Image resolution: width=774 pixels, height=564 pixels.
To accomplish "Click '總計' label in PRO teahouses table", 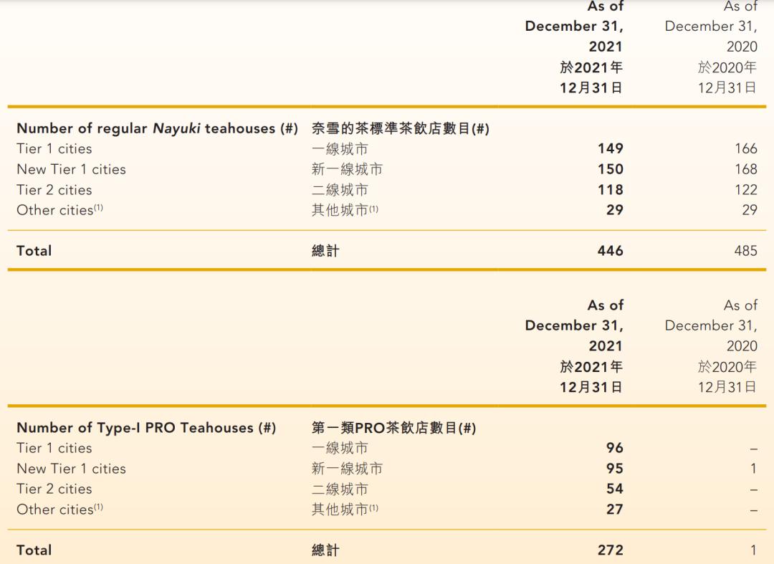I will pos(325,550).
